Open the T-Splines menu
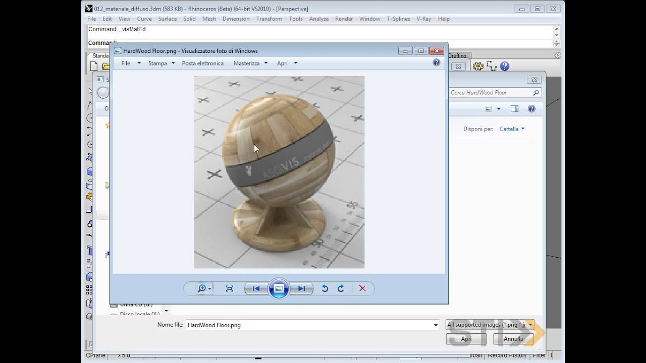 click(x=399, y=19)
